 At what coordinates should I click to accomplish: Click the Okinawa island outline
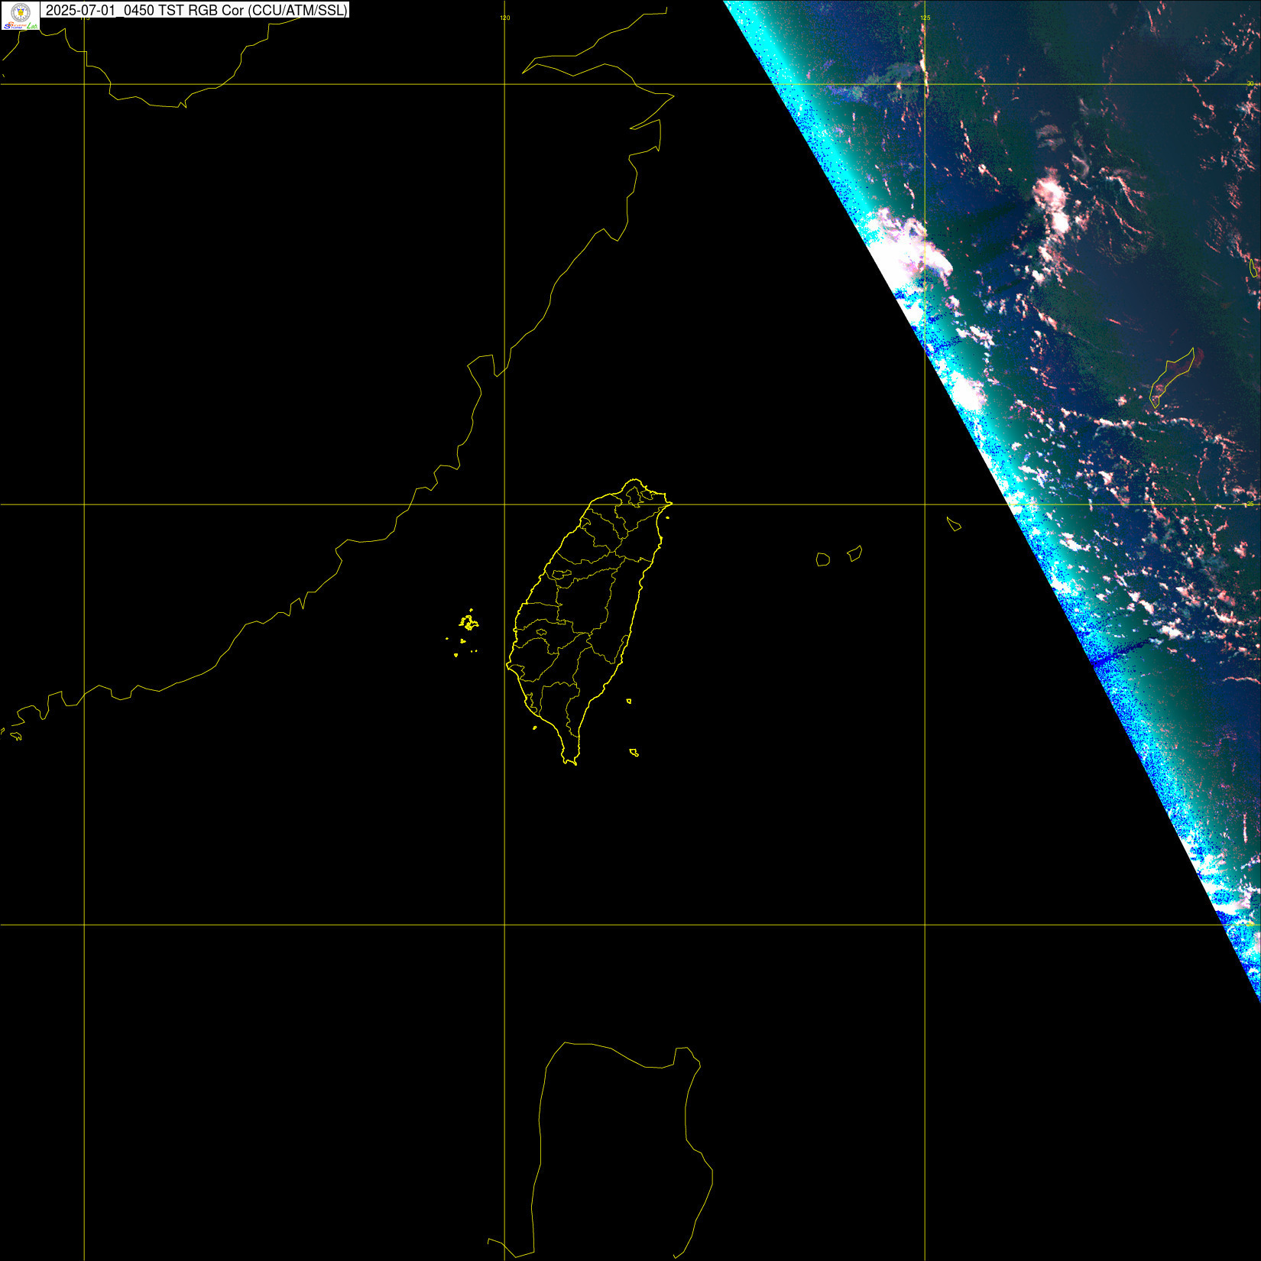click(1172, 378)
